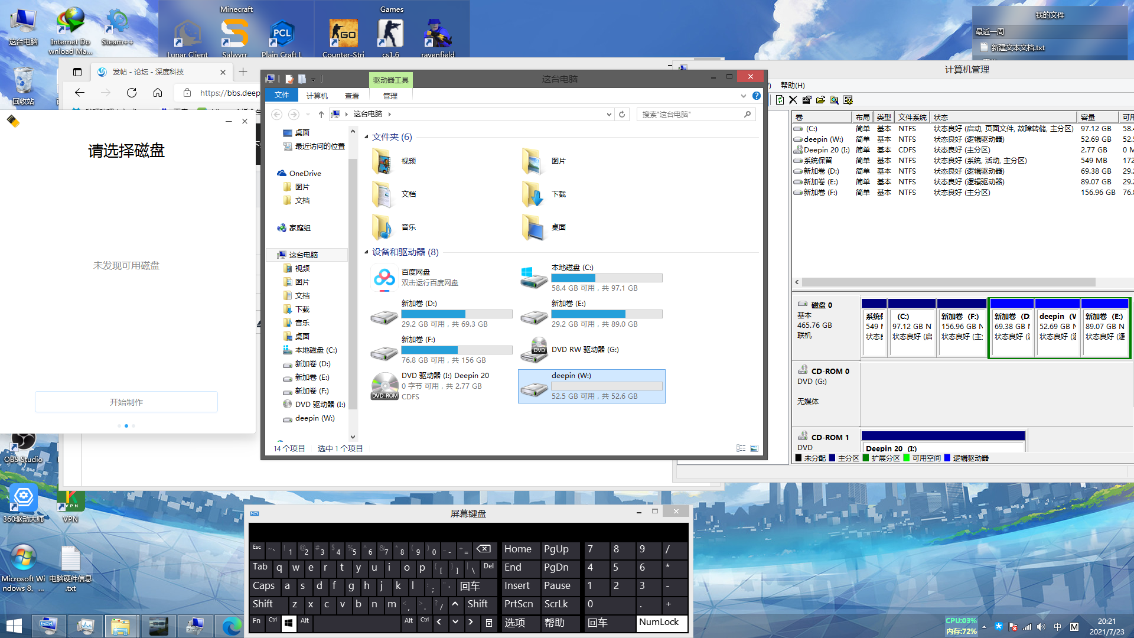Open the Baidu Netdisk drive icon
The width and height of the screenshot is (1134, 638).
pyautogui.click(x=384, y=278)
